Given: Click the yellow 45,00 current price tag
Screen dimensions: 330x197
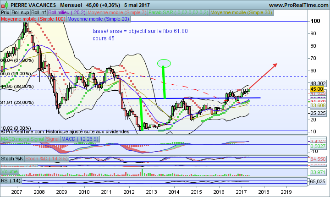Looking at the screenshot, I should (317, 89).
